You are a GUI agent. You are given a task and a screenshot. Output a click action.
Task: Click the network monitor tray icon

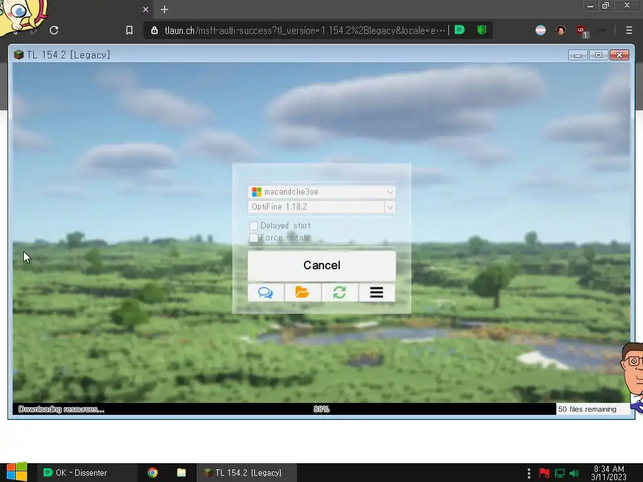tap(559, 473)
